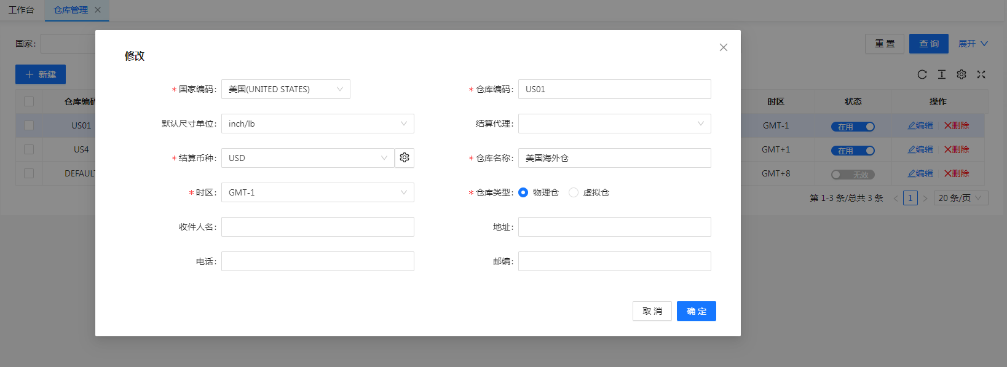Viewport: 1007px width, 367px height.
Task: Click the gear icon beside 结算币种 field
Action: pyautogui.click(x=404, y=158)
